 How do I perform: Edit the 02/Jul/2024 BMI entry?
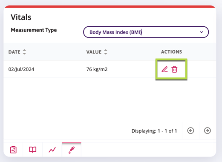tap(164, 69)
